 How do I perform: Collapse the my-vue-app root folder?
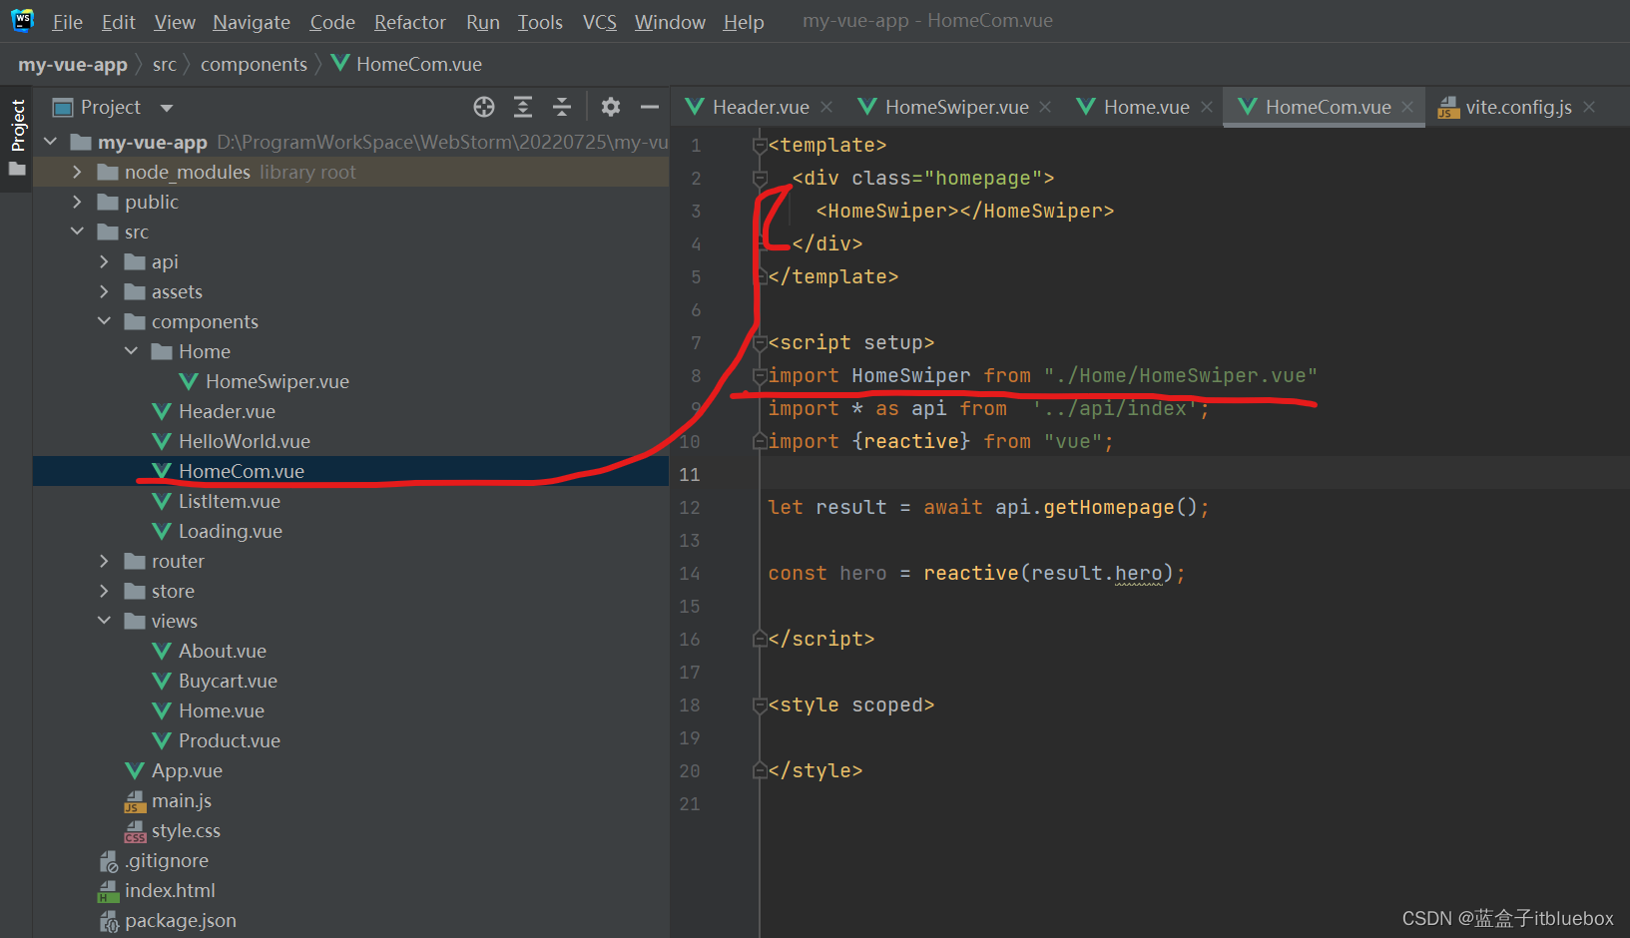pyautogui.click(x=51, y=142)
